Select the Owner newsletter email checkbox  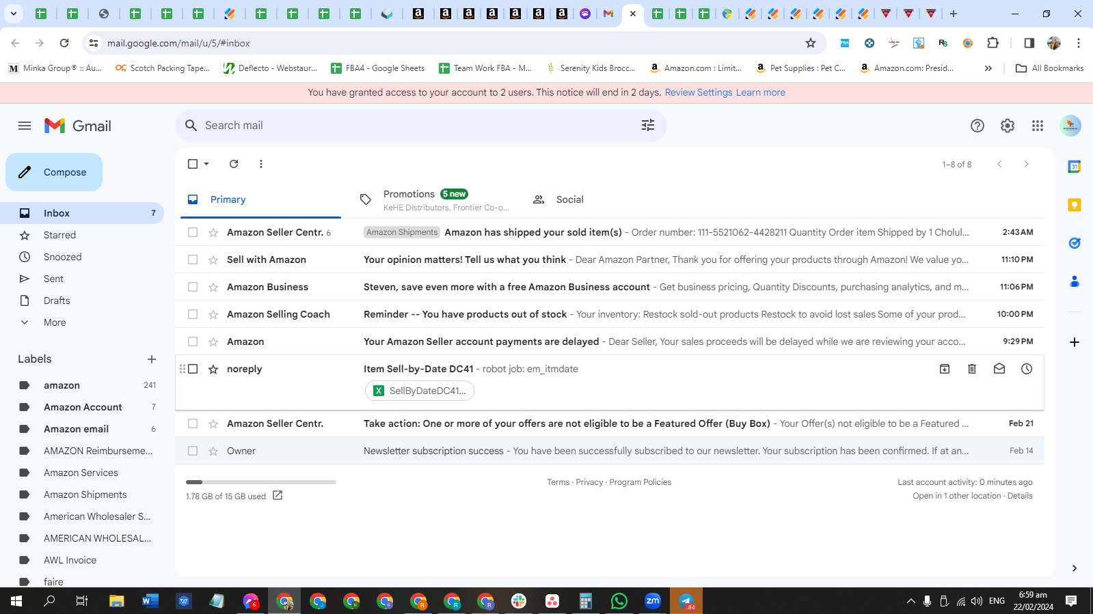(193, 451)
